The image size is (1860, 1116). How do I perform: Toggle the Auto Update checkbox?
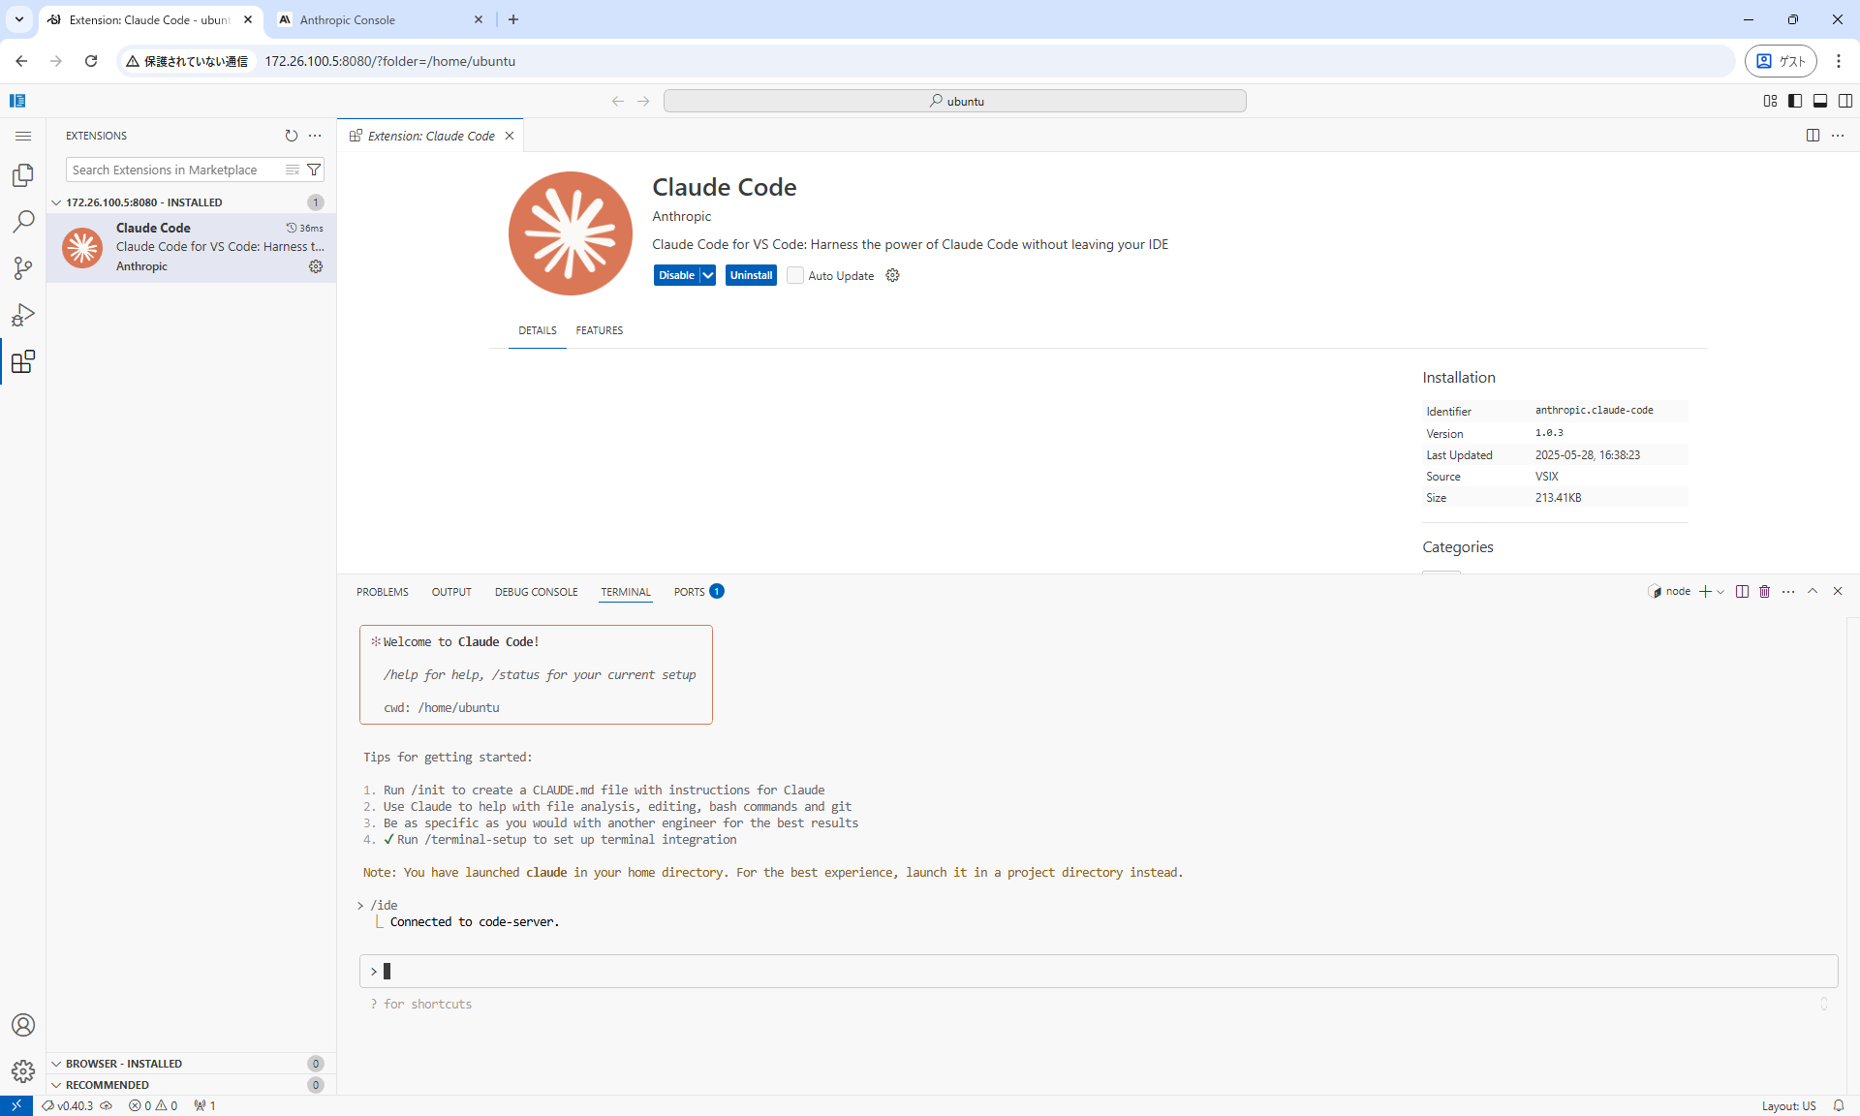coord(795,275)
